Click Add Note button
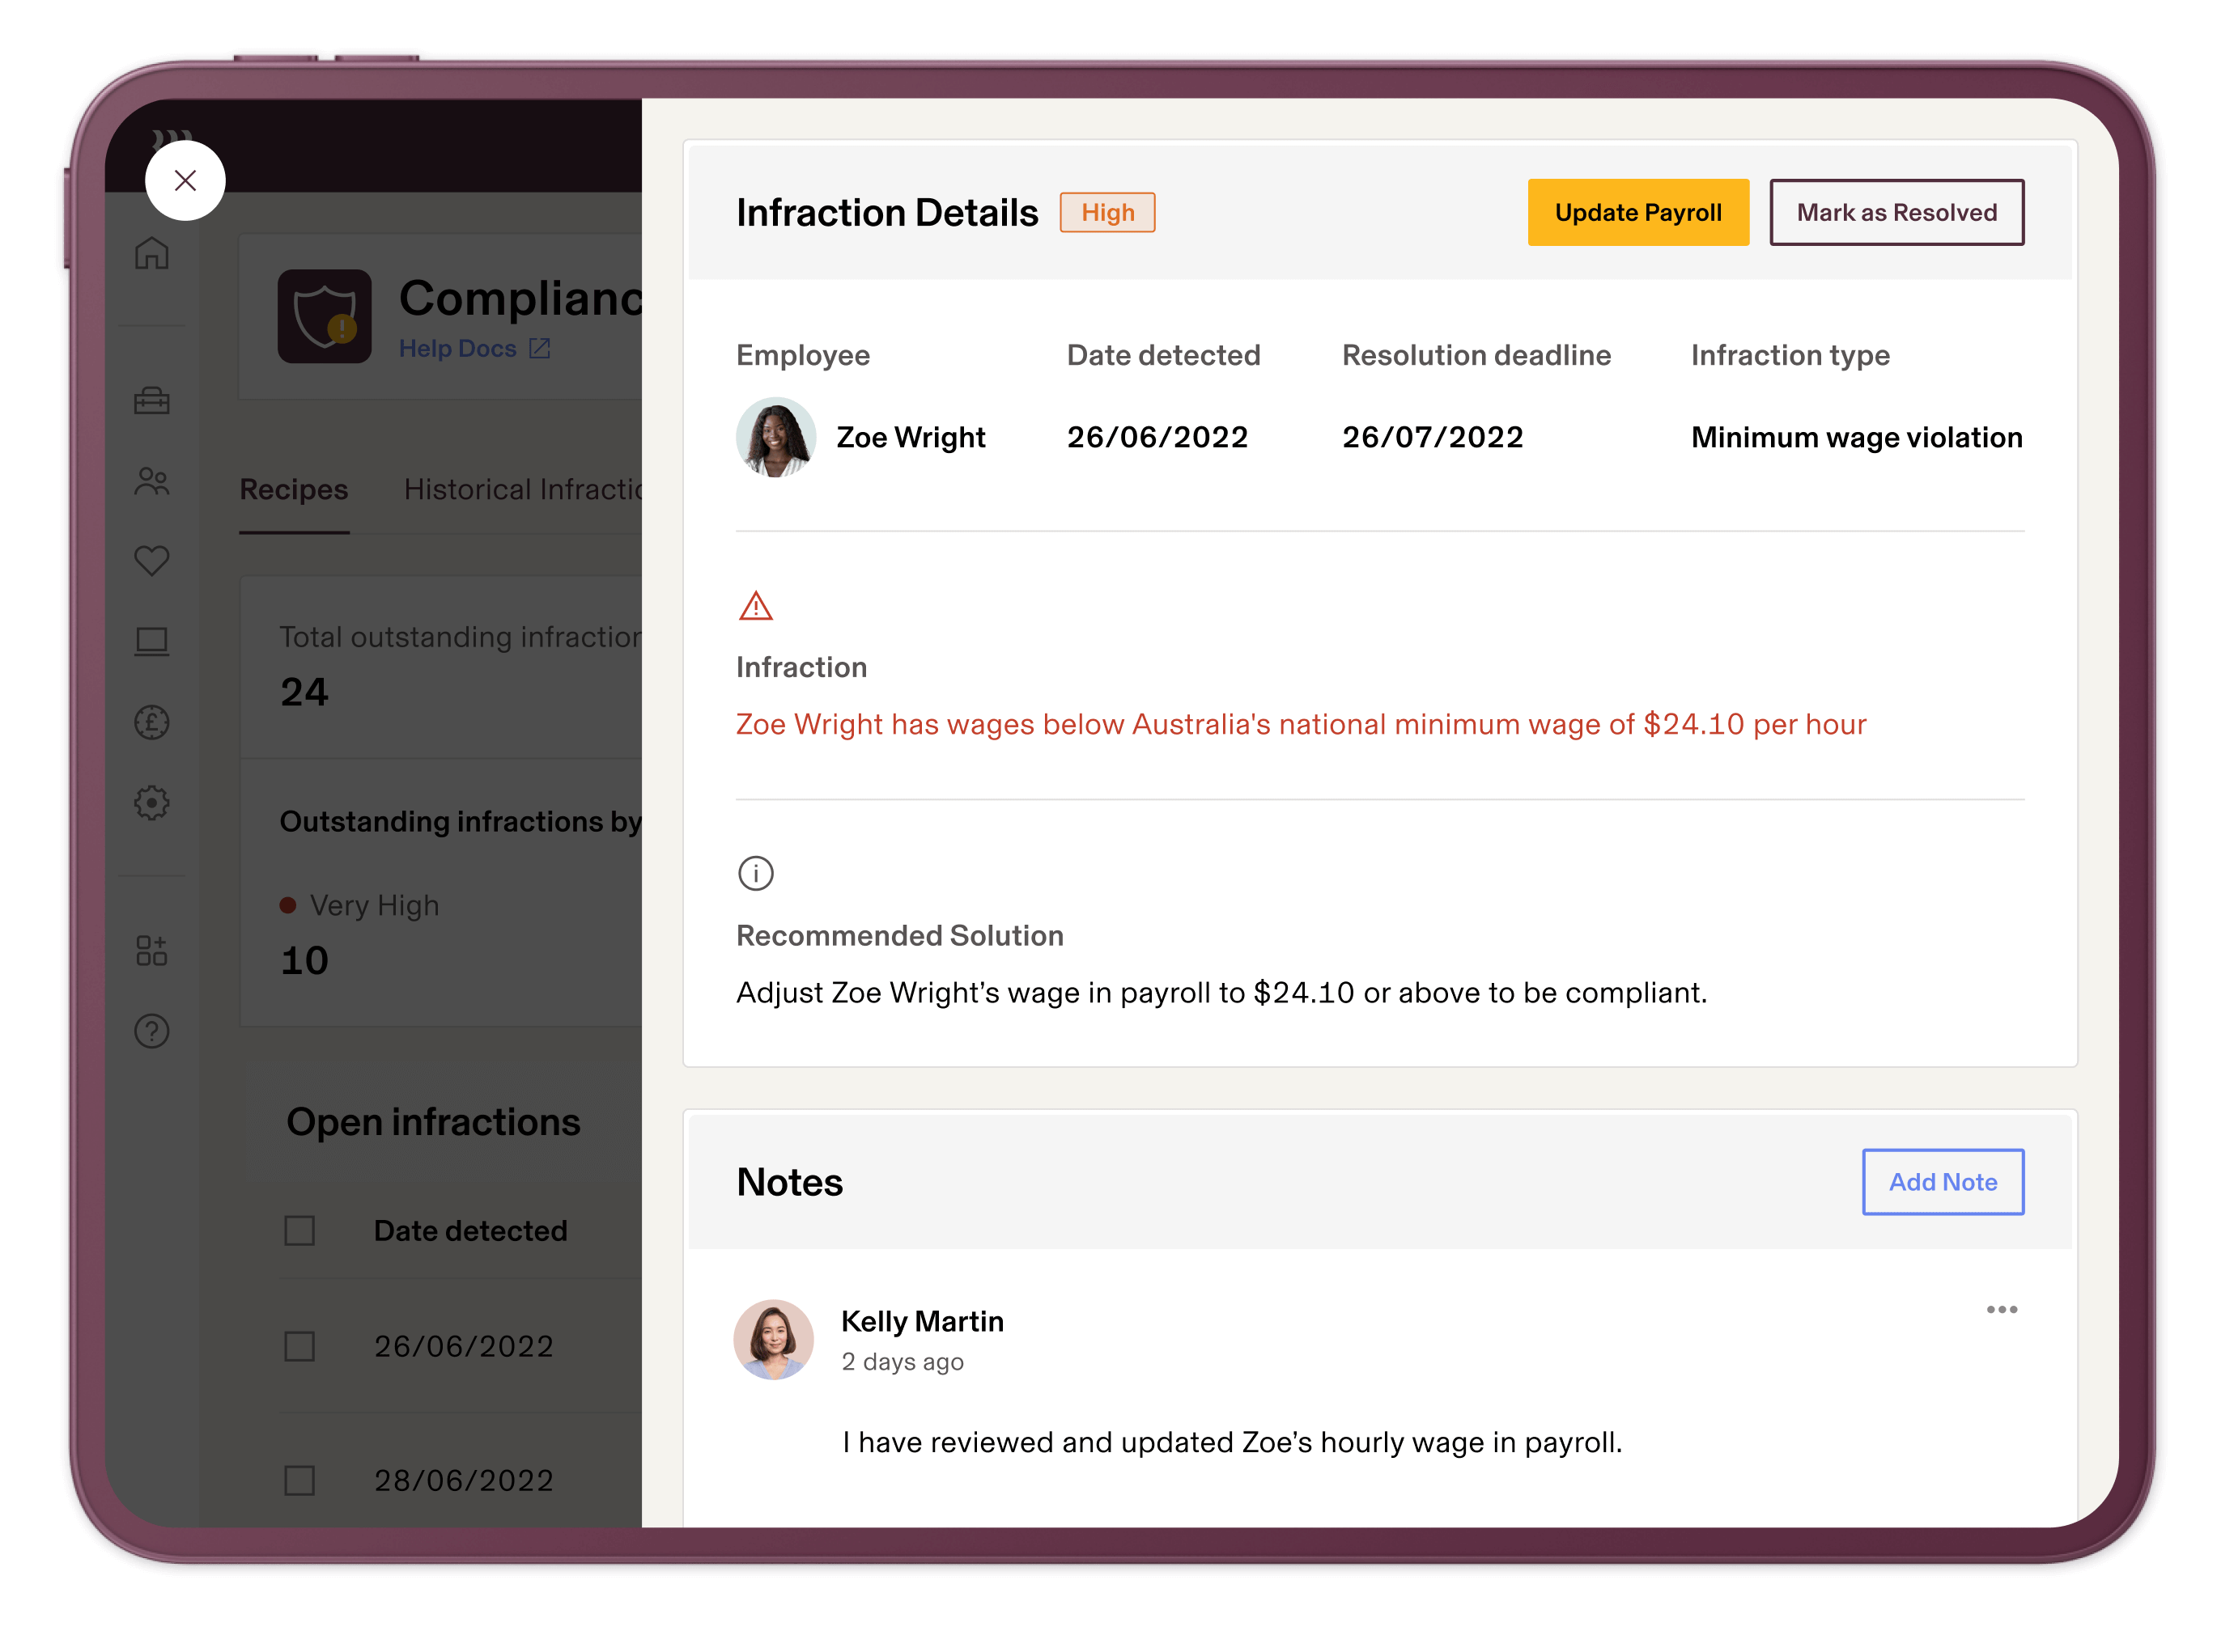Screen dimensions: 2234x1652 [x=1942, y=1181]
